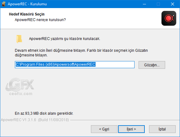Viewport: 180px width, 137px height.
Task: Click the 'ApowerREC - Kurulumu' title bar text
Action: 27,4
